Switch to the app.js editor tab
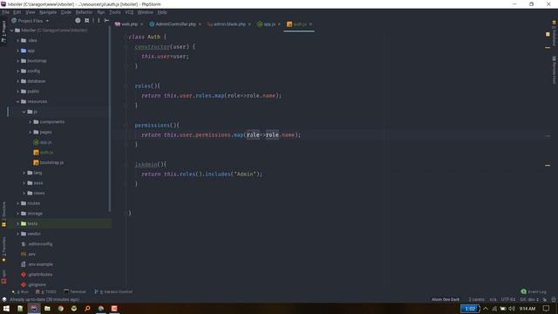Screen dimensions: 558x314 [266, 24]
